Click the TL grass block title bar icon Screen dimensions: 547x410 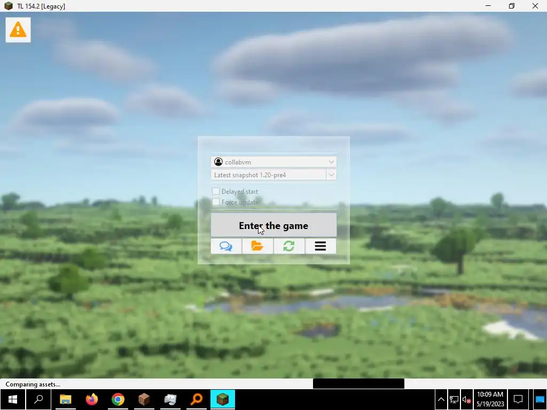(x=9, y=6)
